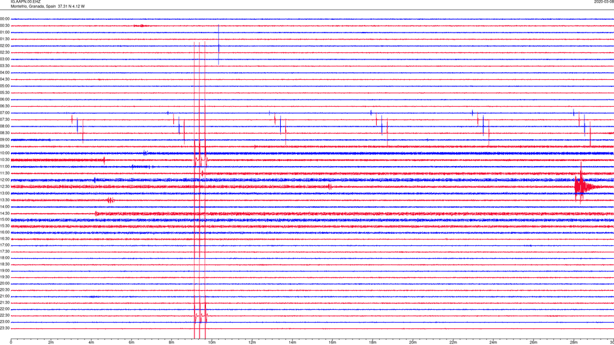Viewport: 614px width, 345px height.
Task: Select the 06:00 time label
Action: point(4,100)
